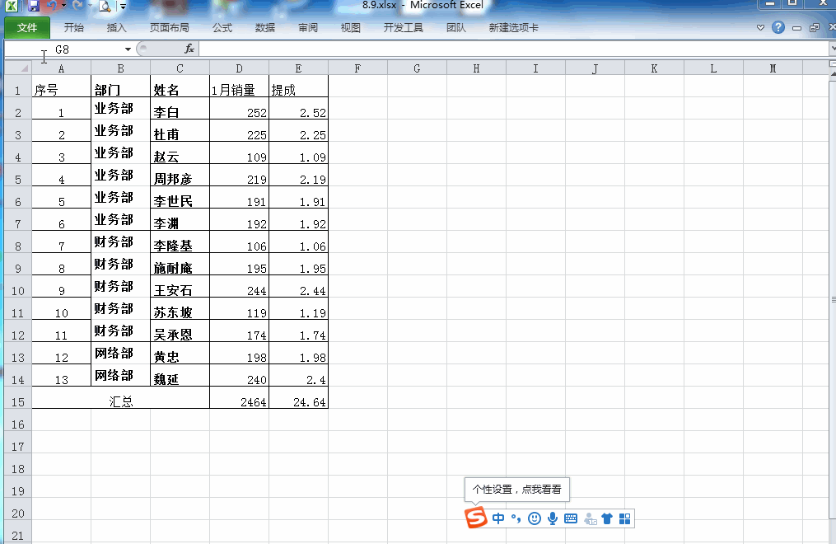Click the Excel Help question mark icon

click(778, 26)
